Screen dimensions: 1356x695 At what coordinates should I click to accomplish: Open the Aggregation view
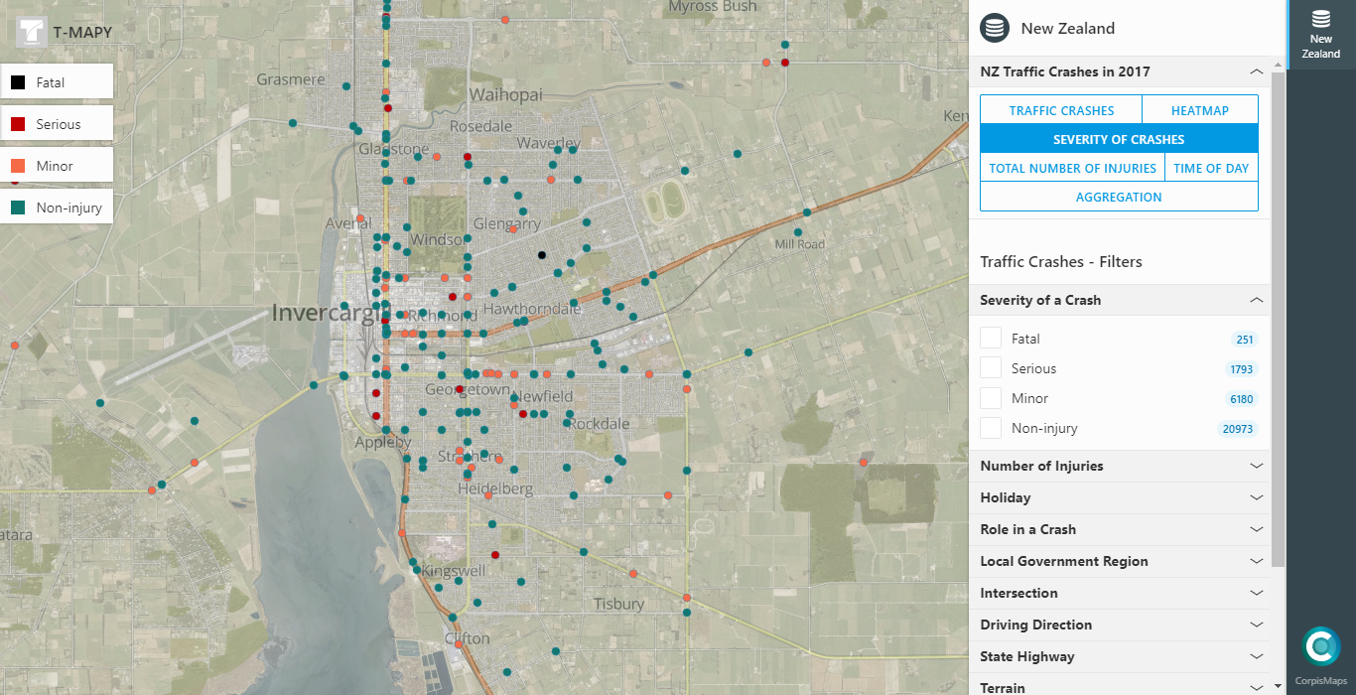point(1119,197)
